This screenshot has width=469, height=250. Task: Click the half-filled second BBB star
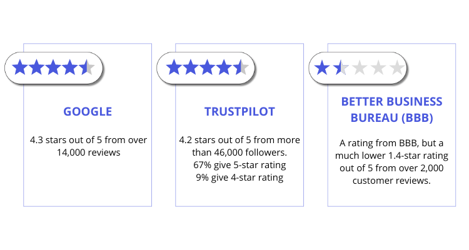tap(341, 67)
